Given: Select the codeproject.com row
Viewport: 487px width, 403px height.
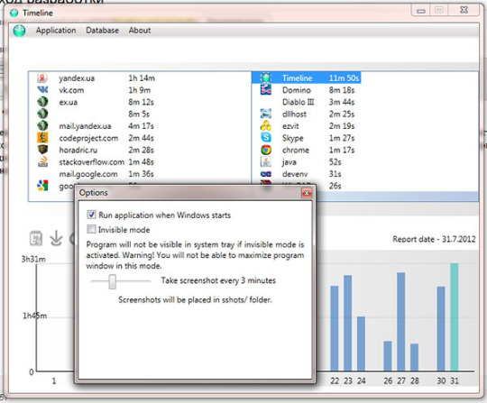Looking at the screenshot, I should click(x=95, y=138).
